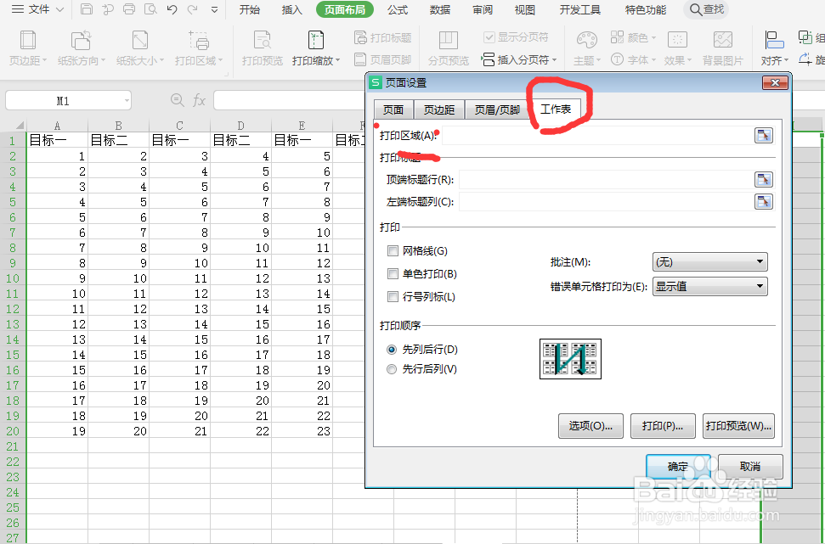
Task: Expand the name box M1 dropdown arrow
Action: tap(127, 100)
